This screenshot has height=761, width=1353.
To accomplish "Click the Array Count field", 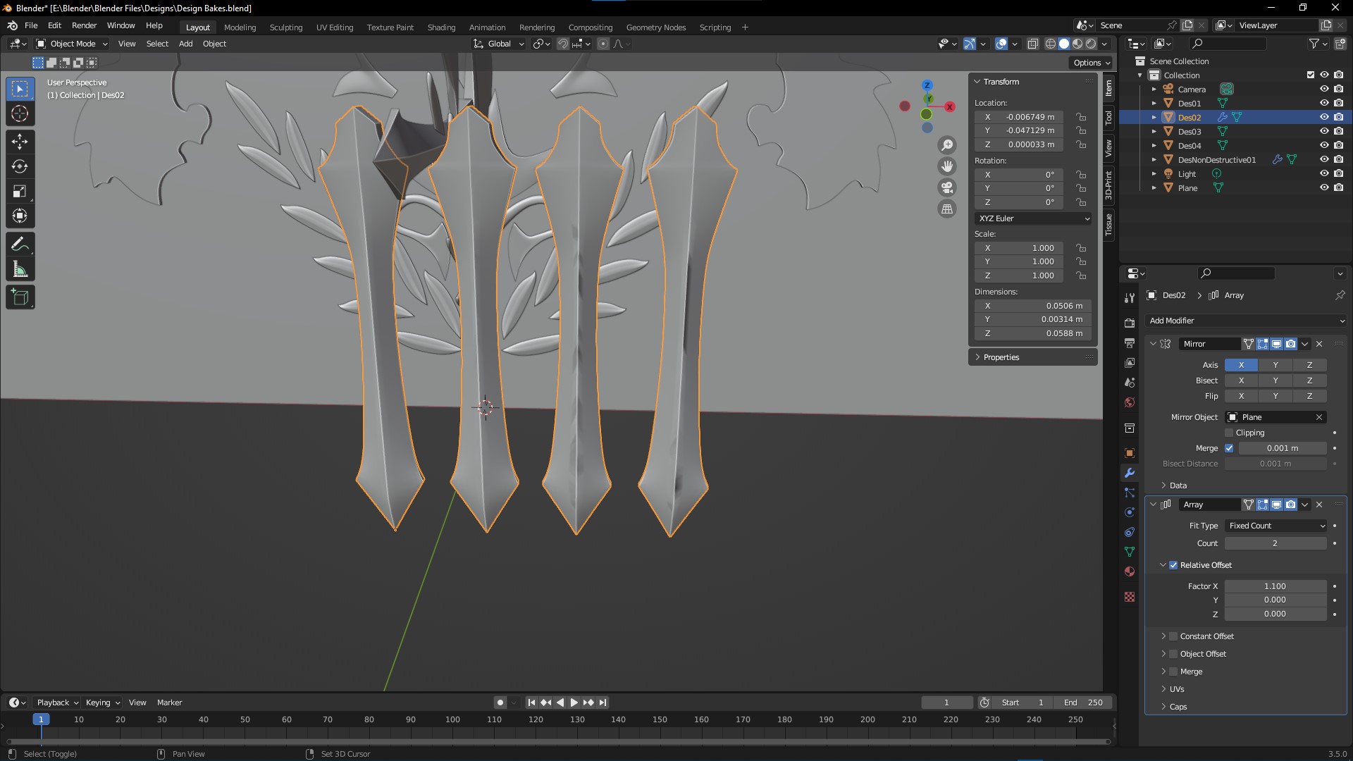I will tap(1275, 543).
